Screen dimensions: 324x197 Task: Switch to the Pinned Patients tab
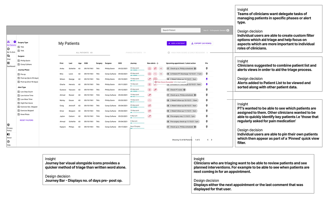136,53
